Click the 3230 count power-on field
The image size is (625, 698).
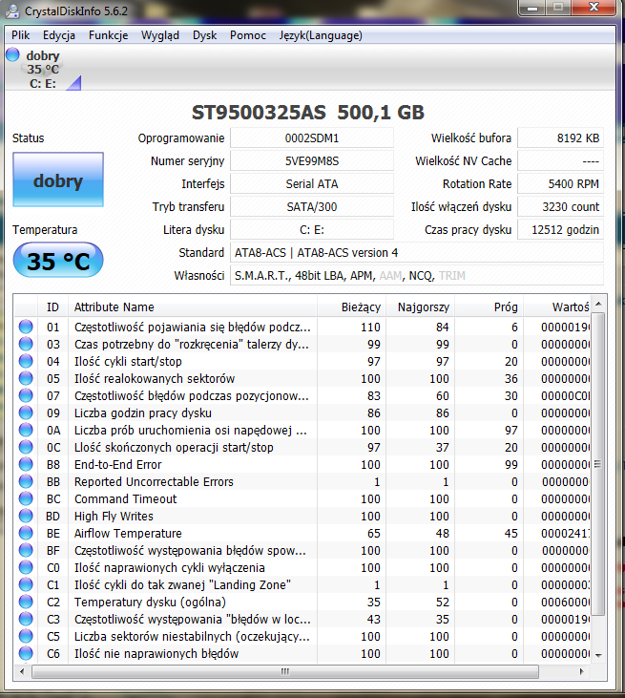click(x=560, y=206)
